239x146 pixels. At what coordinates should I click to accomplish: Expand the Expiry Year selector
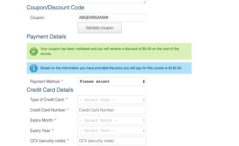click(112, 131)
